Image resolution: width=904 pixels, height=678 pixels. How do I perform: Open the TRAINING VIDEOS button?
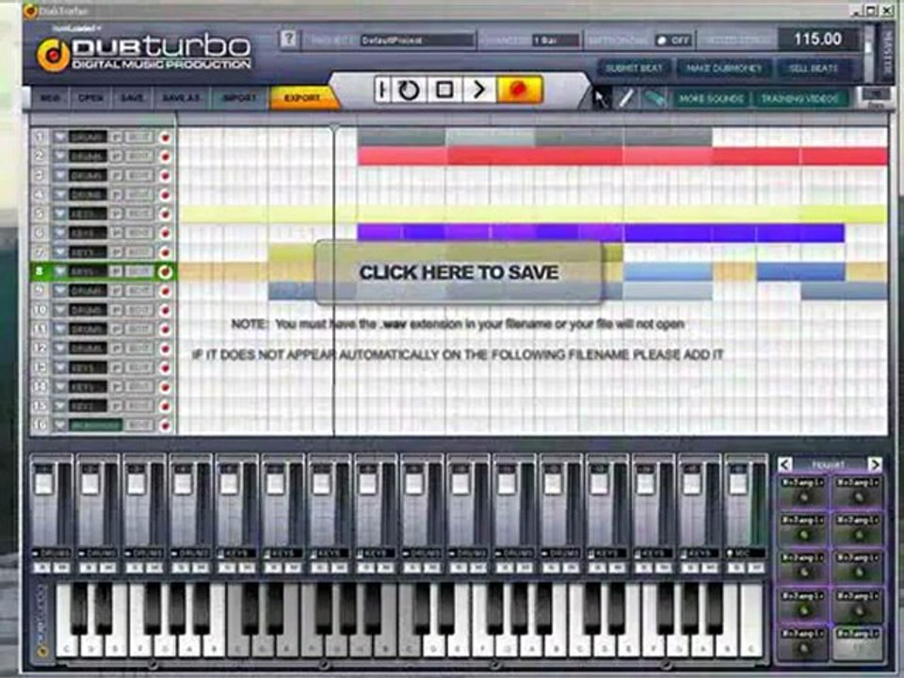tap(799, 99)
